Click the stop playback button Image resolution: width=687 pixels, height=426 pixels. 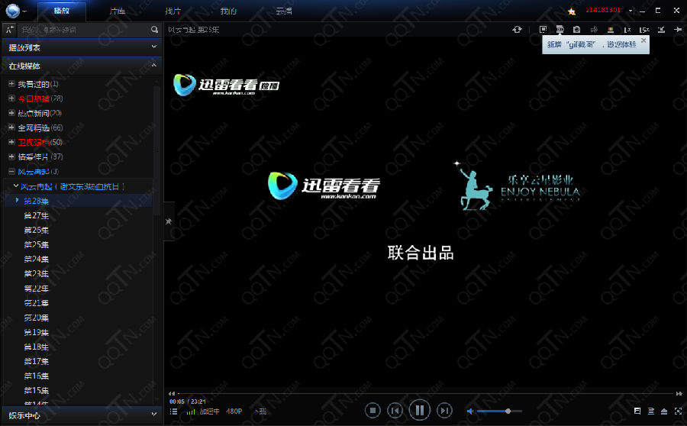[373, 411]
